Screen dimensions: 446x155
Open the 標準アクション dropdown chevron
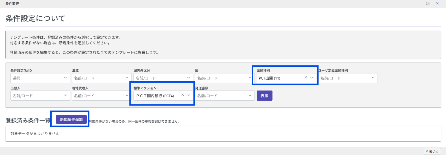coord(189,95)
